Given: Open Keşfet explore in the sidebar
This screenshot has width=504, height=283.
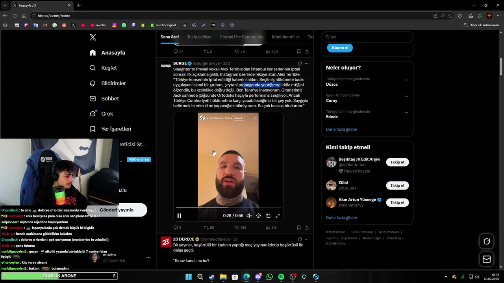Looking at the screenshot, I should pos(103,68).
